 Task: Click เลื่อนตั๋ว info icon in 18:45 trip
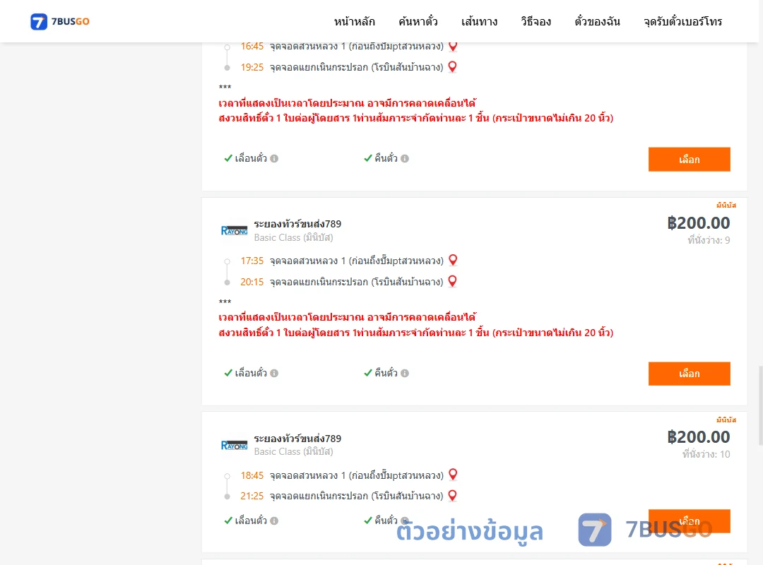(274, 521)
